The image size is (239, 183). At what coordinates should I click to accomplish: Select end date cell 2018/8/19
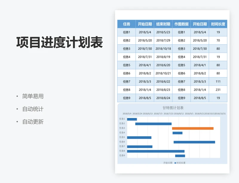coord(163,57)
